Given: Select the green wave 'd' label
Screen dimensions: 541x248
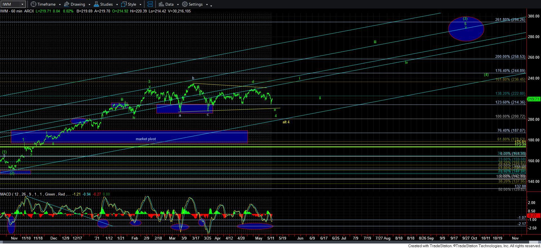Looking at the screenshot, I should pos(253,82).
